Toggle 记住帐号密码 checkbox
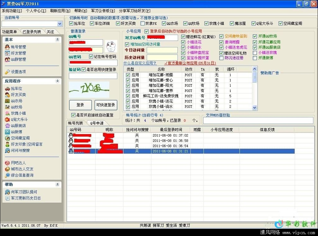Viewport: 318px width, 236px height. tap(91, 56)
